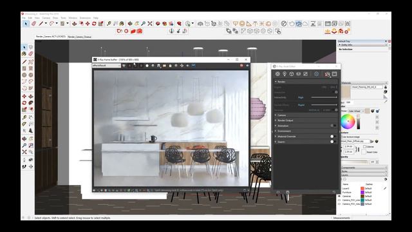
Task: Activate the red Move tool in top toolbar
Action: (x=88, y=24)
